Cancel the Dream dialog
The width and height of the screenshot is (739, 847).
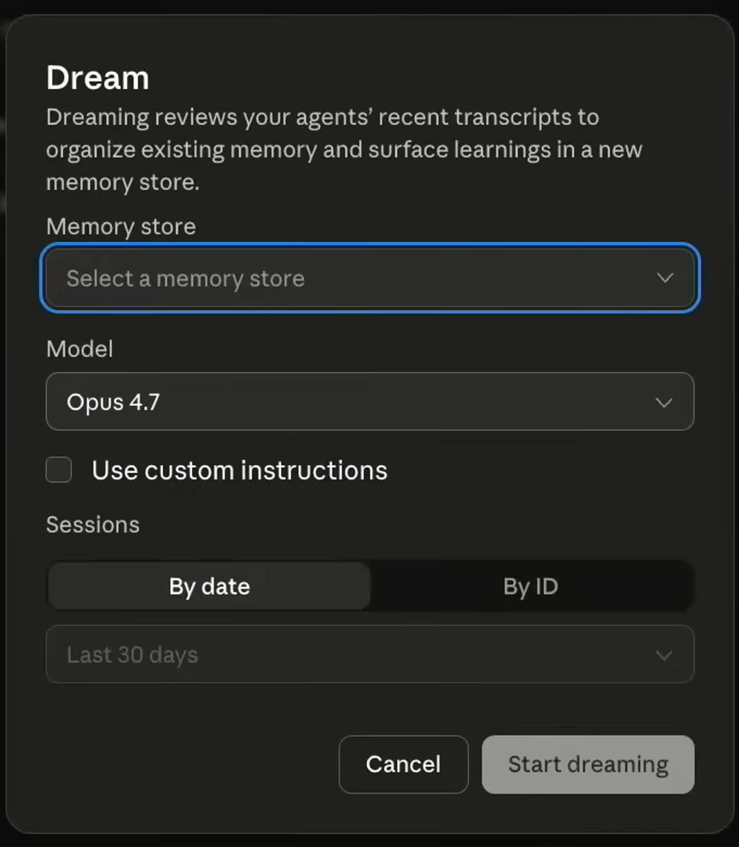point(403,764)
